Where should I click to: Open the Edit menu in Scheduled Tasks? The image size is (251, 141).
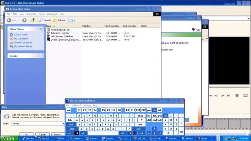15,14
